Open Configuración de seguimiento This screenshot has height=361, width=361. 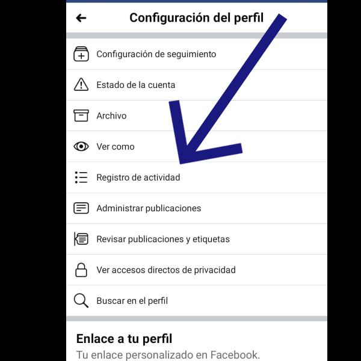(197, 54)
